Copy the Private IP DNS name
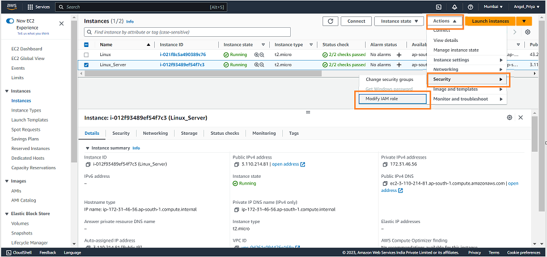The width and height of the screenshot is (547, 257). [x=235, y=209]
